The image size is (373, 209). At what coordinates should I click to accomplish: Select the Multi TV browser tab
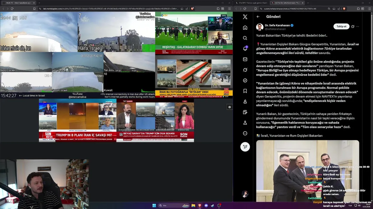18,3
